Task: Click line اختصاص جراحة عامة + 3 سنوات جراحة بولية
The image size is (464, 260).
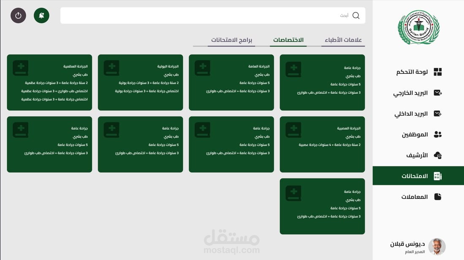Action: point(147,91)
